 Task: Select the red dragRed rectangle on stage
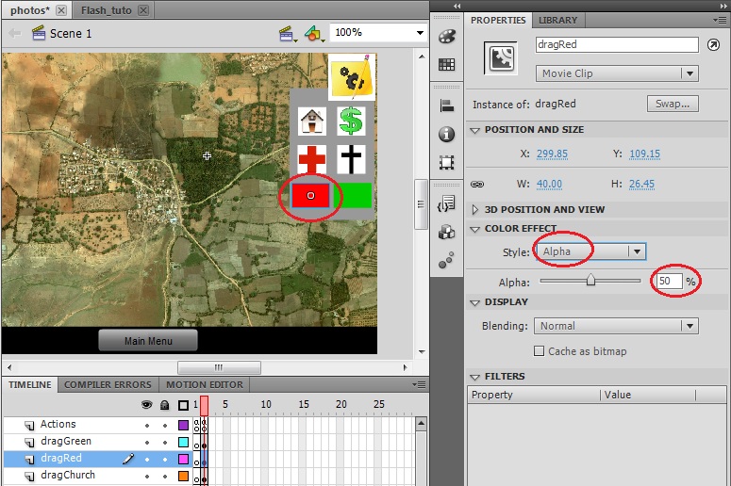(310, 196)
